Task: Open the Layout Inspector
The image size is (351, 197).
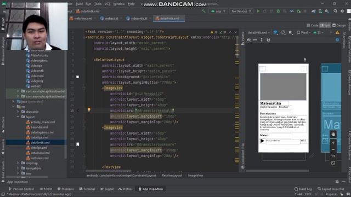Action: [x=331, y=189]
